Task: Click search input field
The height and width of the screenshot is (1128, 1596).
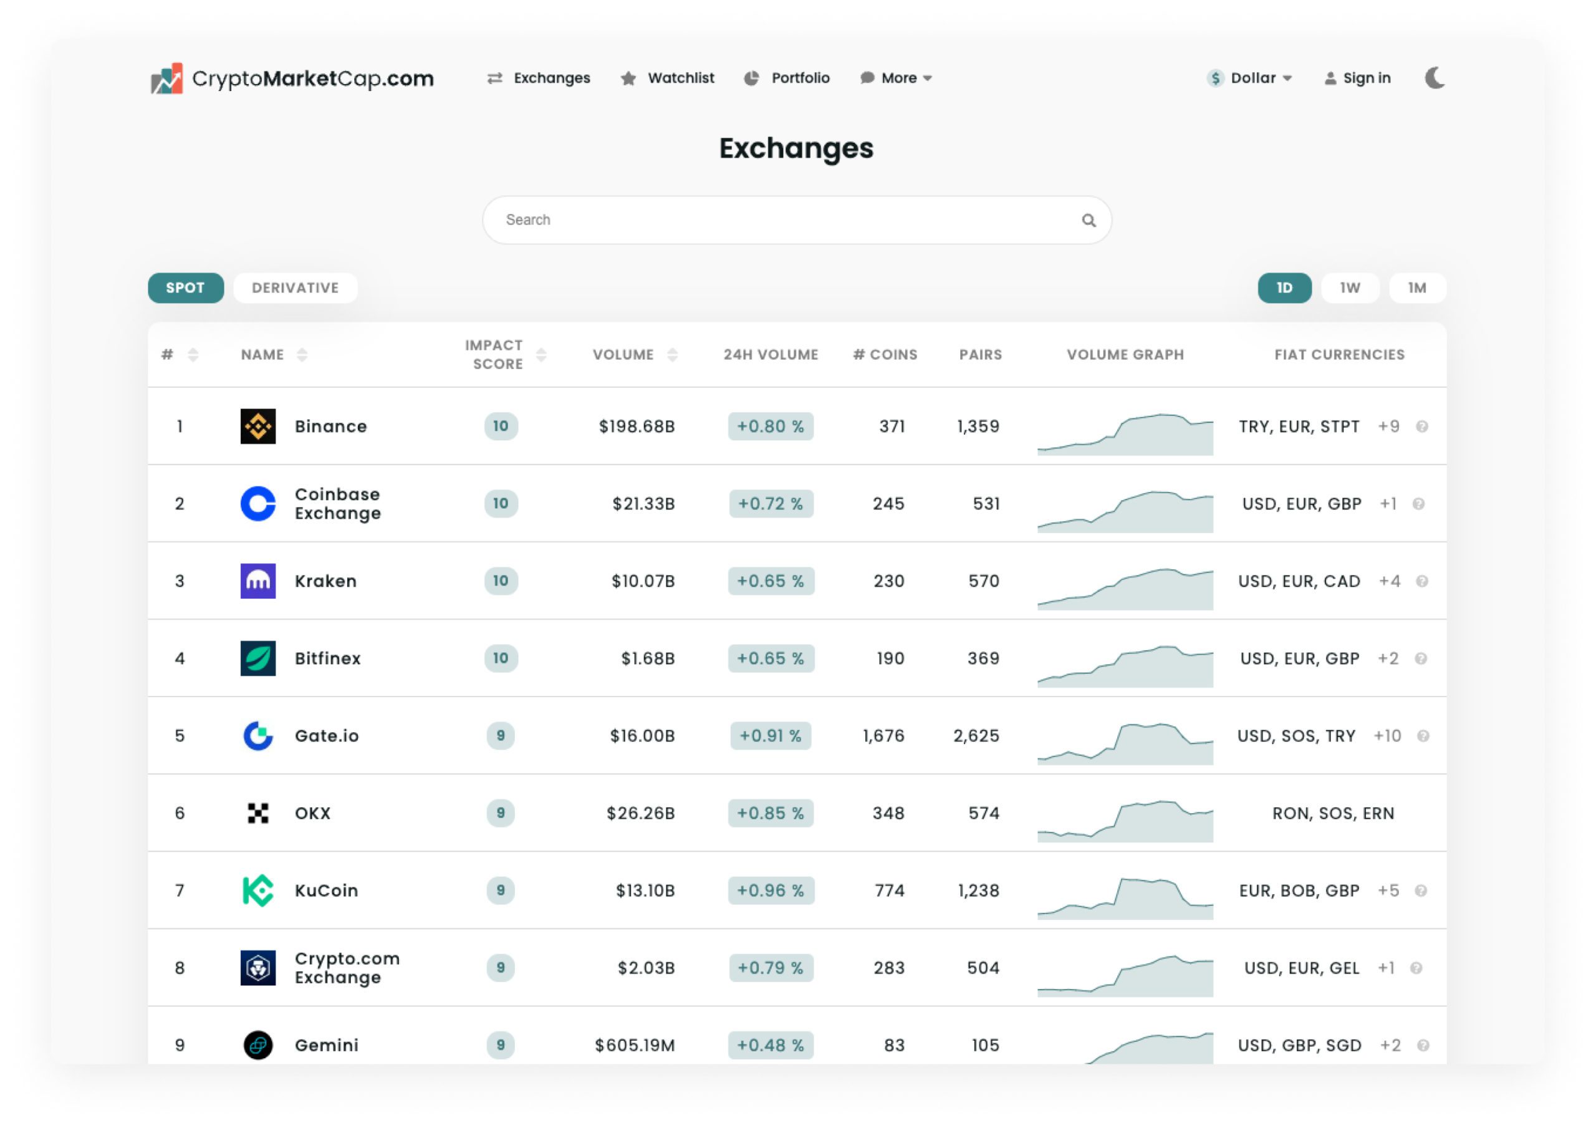Action: pos(798,219)
